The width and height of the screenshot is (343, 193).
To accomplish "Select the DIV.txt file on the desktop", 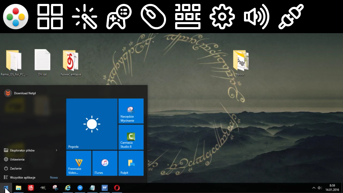I will pos(43,63).
